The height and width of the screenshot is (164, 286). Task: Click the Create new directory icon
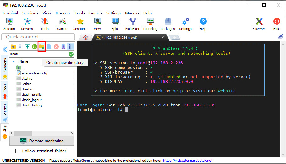42,47
